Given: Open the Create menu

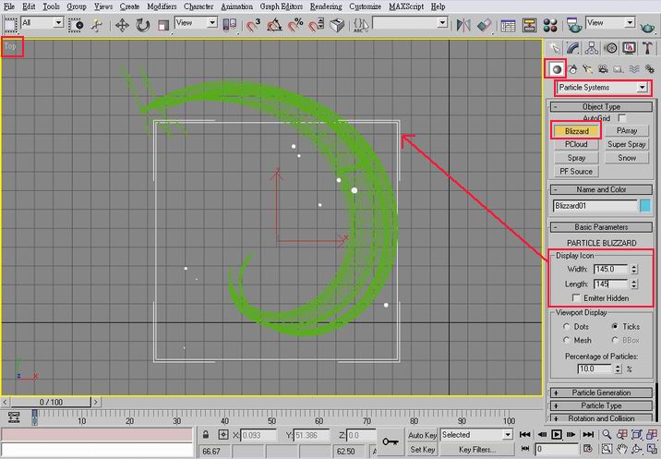Looking at the screenshot, I should coord(129,6).
